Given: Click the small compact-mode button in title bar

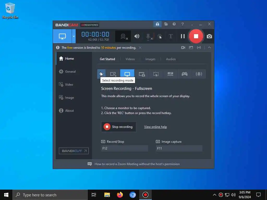Looking at the screenshot, I should [192, 24].
